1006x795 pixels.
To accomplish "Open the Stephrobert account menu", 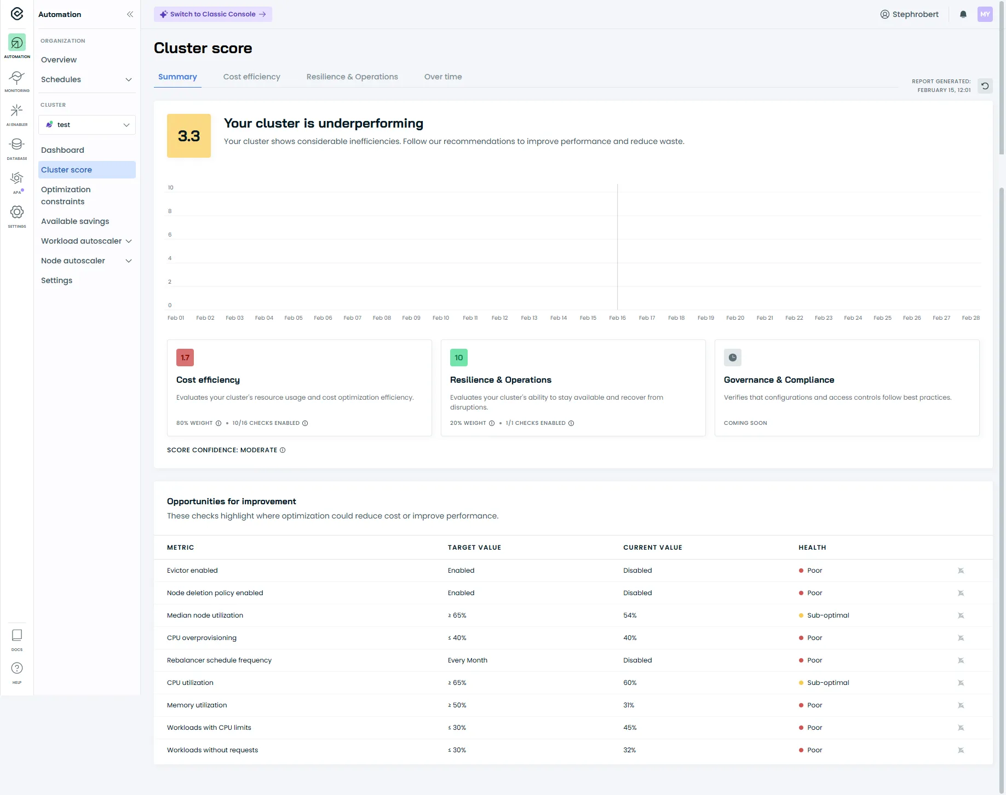I will point(909,14).
